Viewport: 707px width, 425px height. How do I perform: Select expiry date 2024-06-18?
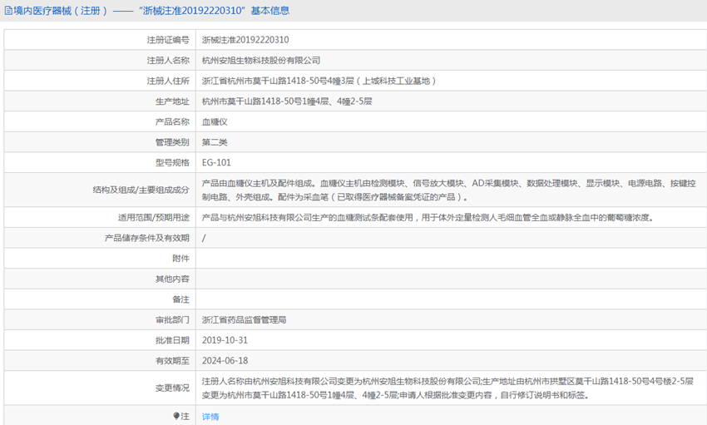pos(225,361)
